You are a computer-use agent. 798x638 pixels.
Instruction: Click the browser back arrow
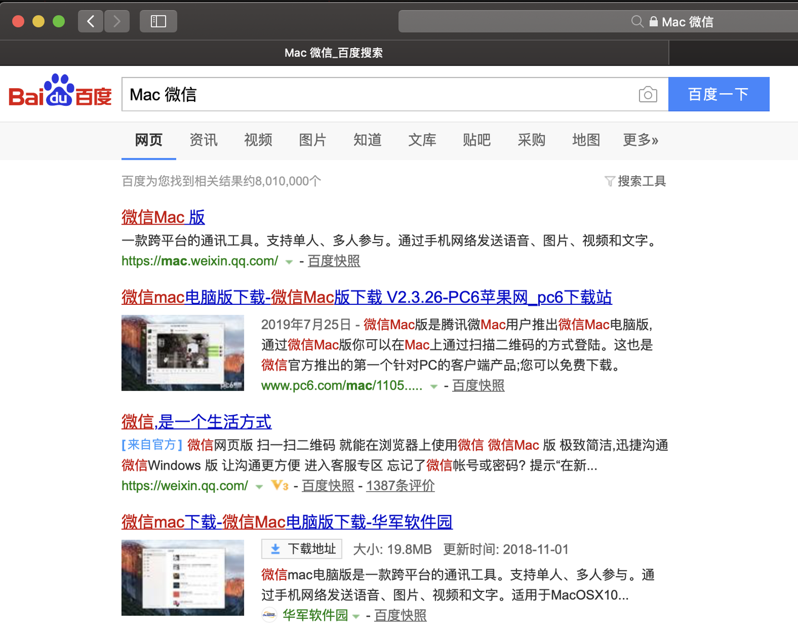[90, 21]
